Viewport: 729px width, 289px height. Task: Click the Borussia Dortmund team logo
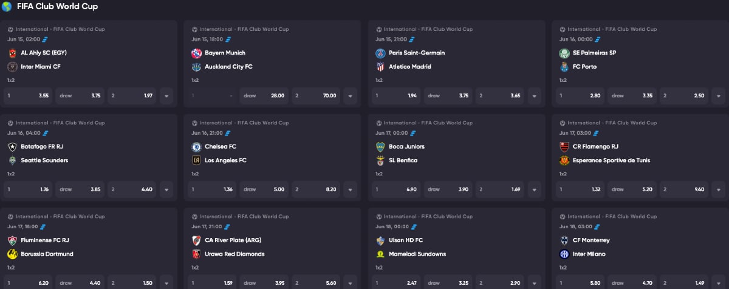12,254
